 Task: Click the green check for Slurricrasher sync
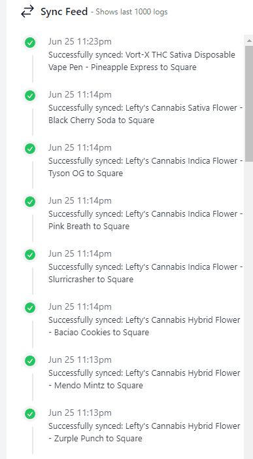30,255
